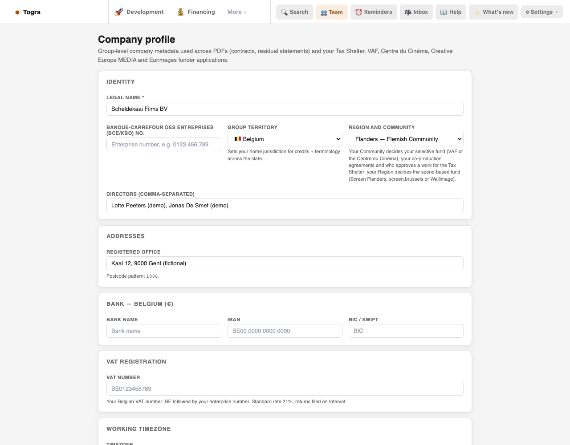Open the Group territory dropdown
Viewport: 570px width, 445px height.
pyautogui.click(x=285, y=139)
